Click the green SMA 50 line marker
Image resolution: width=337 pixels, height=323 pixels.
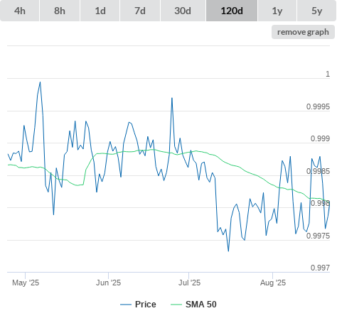(176, 305)
